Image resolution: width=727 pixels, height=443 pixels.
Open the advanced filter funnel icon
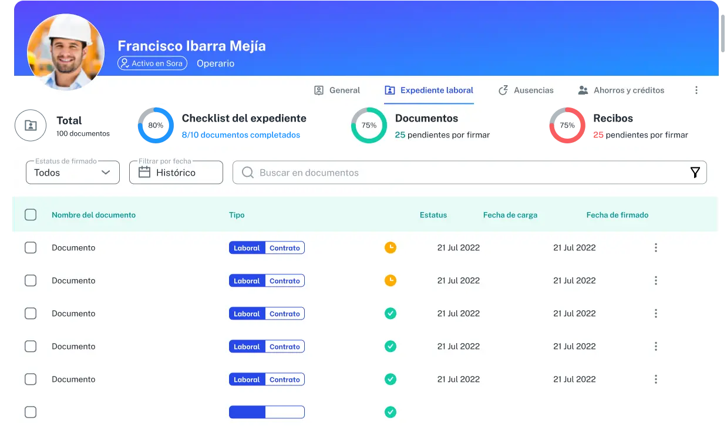click(695, 172)
